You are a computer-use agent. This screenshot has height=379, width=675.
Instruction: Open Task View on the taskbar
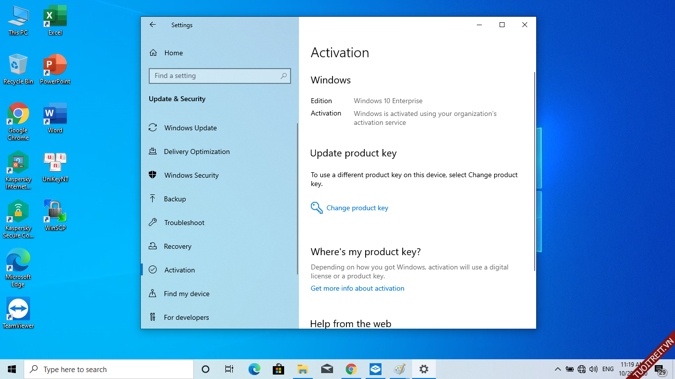point(229,369)
